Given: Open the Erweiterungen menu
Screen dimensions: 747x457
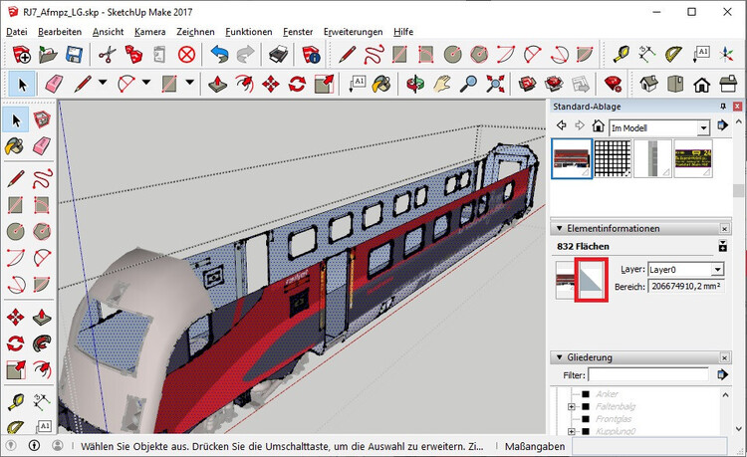Looking at the screenshot, I should [354, 32].
